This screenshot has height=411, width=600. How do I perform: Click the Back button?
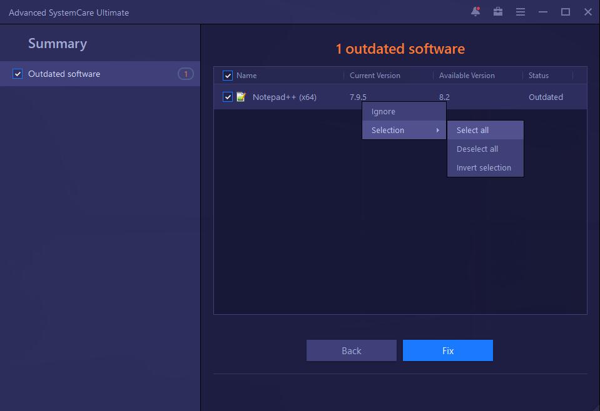[351, 350]
